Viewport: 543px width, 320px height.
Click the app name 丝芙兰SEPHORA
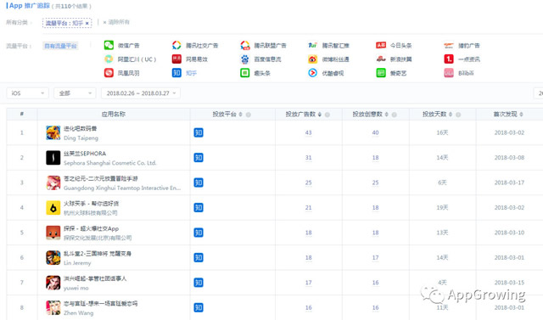(x=85, y=154)
